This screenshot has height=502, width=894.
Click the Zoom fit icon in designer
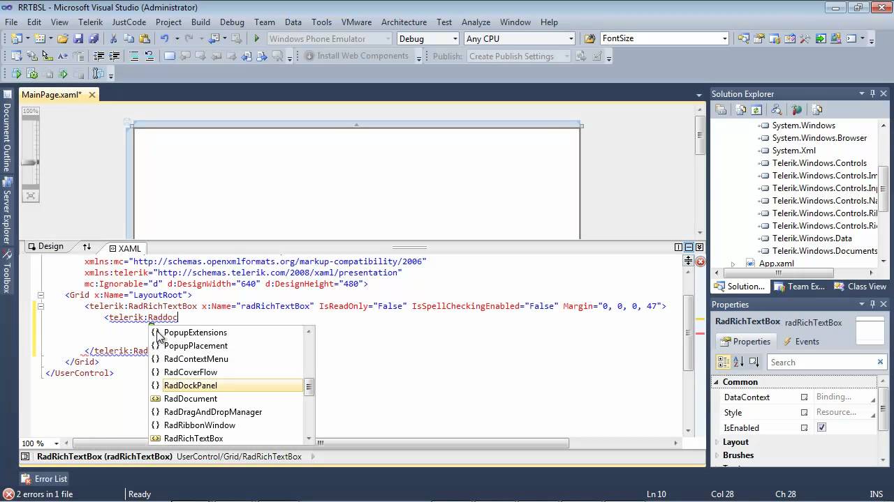tap(31, 197)
